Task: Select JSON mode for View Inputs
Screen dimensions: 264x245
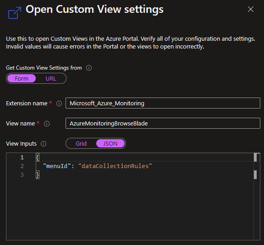Action: [110, 143]
